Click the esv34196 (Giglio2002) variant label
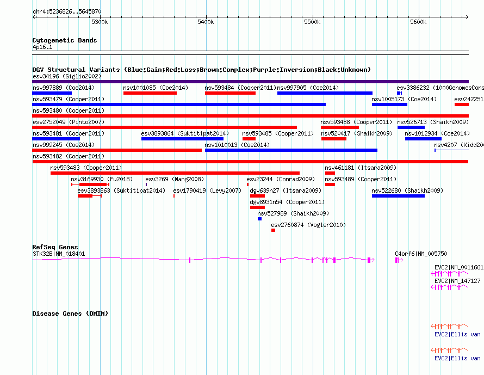This screenshot has width=484, height=375. point(67,76)
